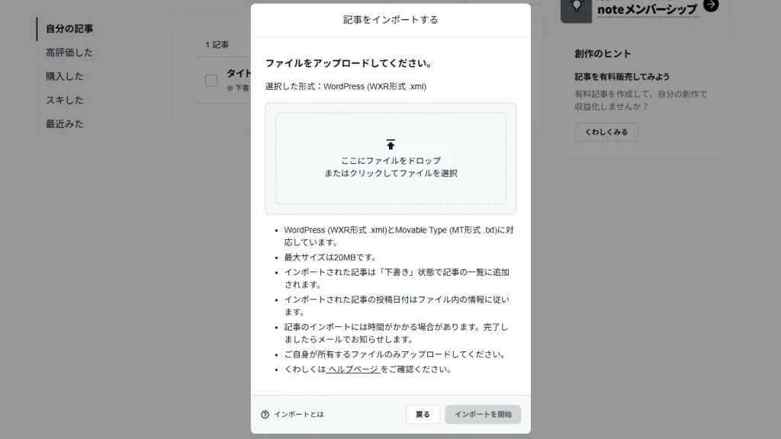Click the タイトル column header
781x439 pixels.
coord(239,73)
